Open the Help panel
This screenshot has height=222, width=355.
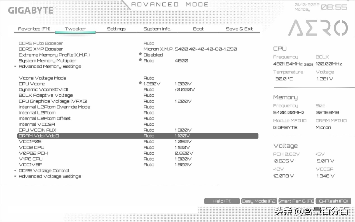click(x=222, y=201)
